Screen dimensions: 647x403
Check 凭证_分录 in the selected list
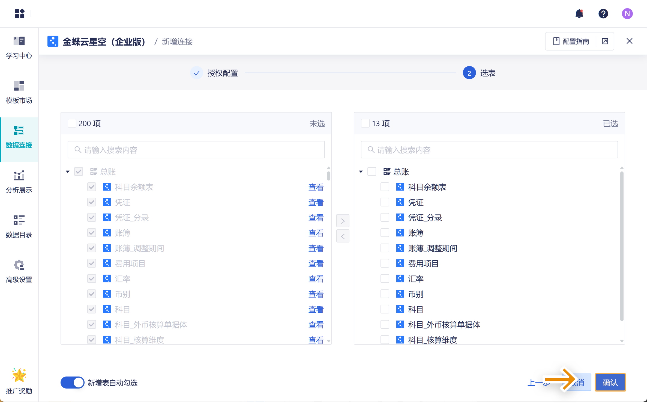385,218
